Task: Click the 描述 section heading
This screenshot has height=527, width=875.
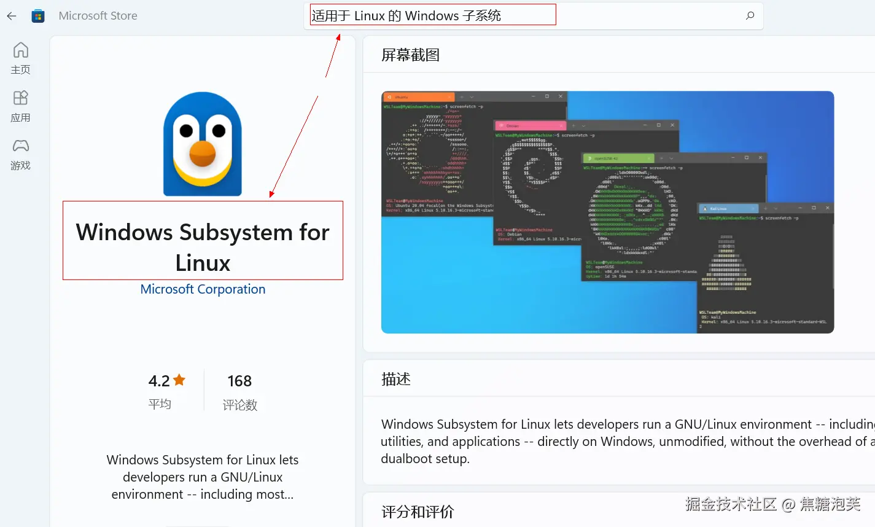Action: [396, 379]
